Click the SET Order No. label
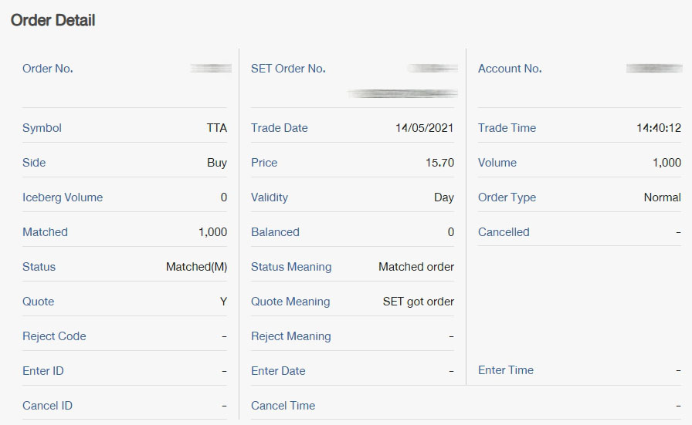This screenshot has width=692, height=425. click(x=288, y=69)
